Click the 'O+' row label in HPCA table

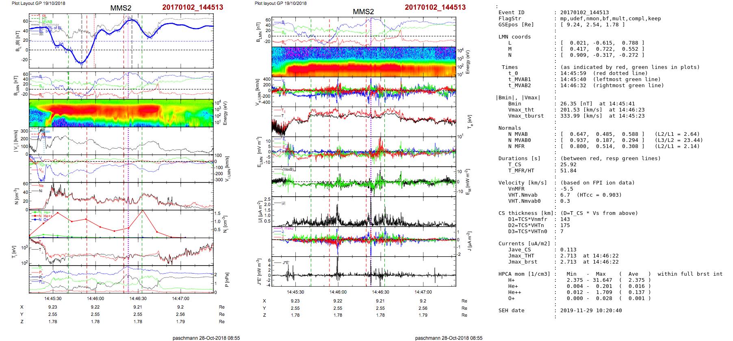point(511,298)
